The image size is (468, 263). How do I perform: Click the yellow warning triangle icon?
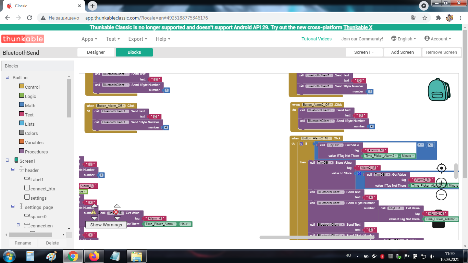[94, 212]
